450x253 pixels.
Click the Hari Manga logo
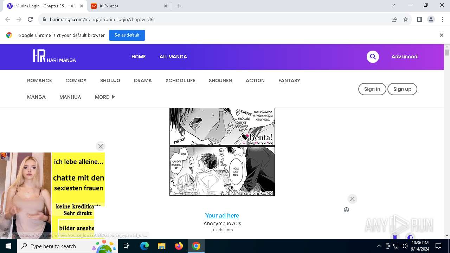coord(54,56)
